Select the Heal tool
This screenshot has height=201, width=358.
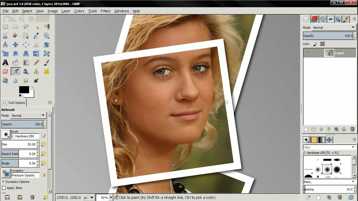coord(47,71)
